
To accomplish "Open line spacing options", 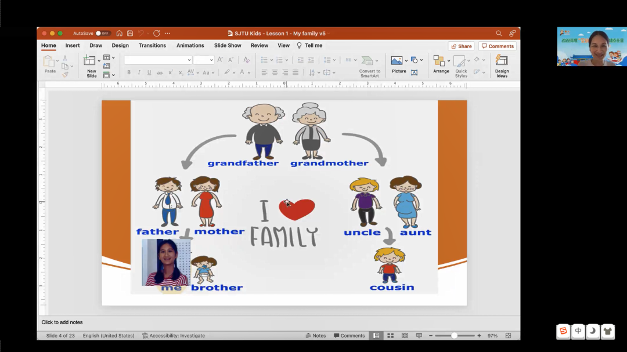I will (x=330, y=60).
